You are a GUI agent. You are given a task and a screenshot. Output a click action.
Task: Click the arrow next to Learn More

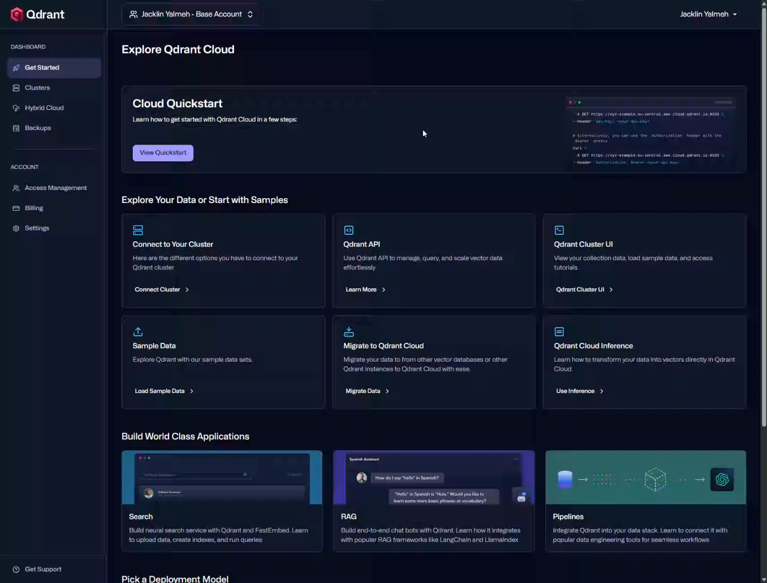(x=383, y=290)
